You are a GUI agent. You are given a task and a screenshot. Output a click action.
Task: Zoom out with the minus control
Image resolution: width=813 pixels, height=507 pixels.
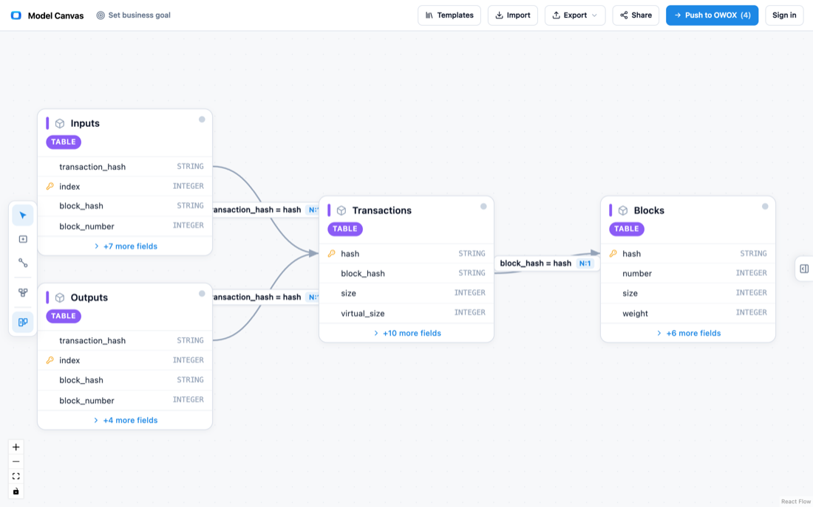(16, 461)
